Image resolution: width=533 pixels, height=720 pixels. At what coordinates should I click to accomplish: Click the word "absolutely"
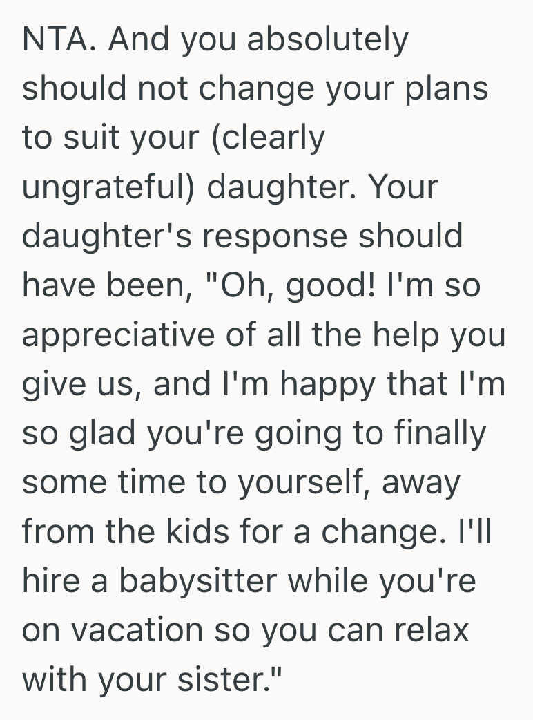[327, 39]
